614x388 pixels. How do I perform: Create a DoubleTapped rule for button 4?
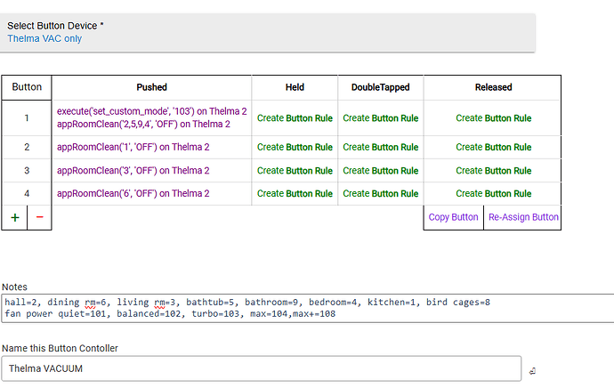(x=380, y=193)
